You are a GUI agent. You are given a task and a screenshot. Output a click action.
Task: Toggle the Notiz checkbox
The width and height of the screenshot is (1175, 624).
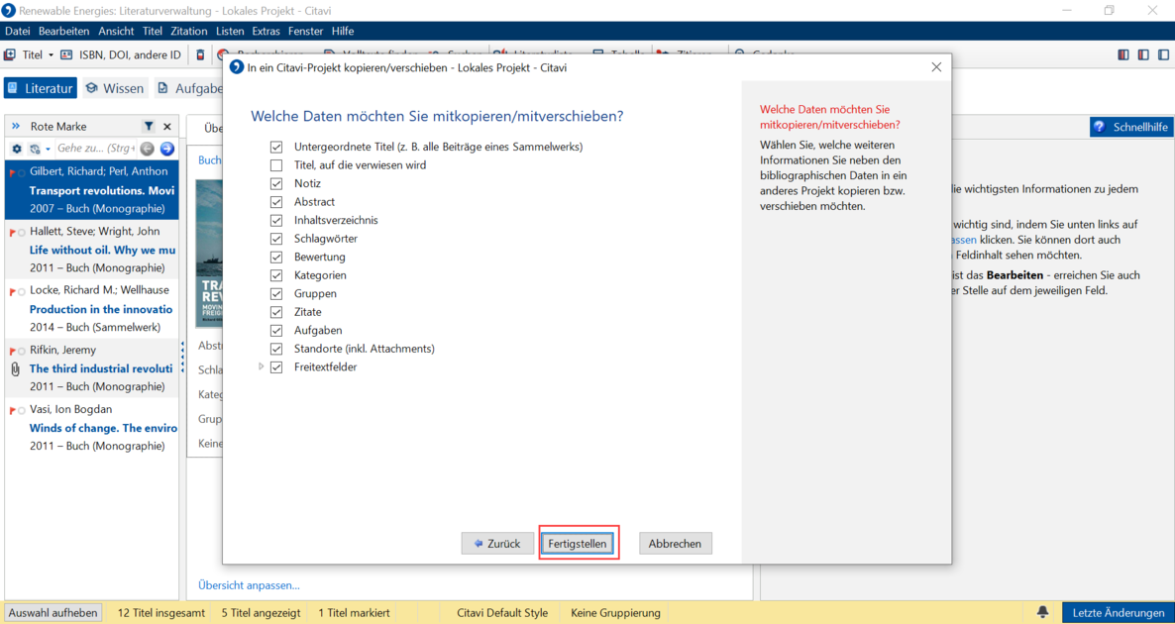point(276,183)
